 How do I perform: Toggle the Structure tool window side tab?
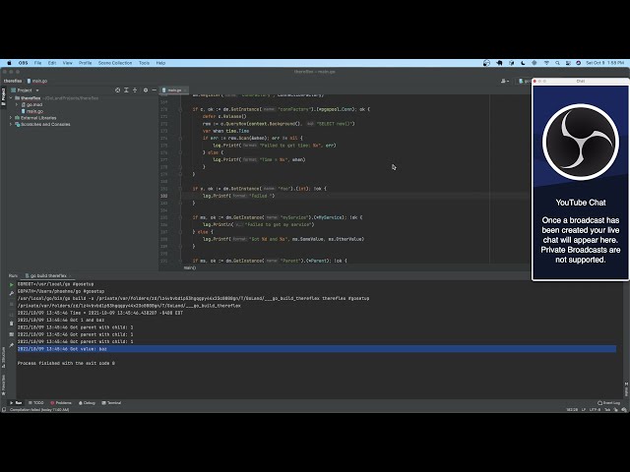pyautogui.click(x=4, y=357)
